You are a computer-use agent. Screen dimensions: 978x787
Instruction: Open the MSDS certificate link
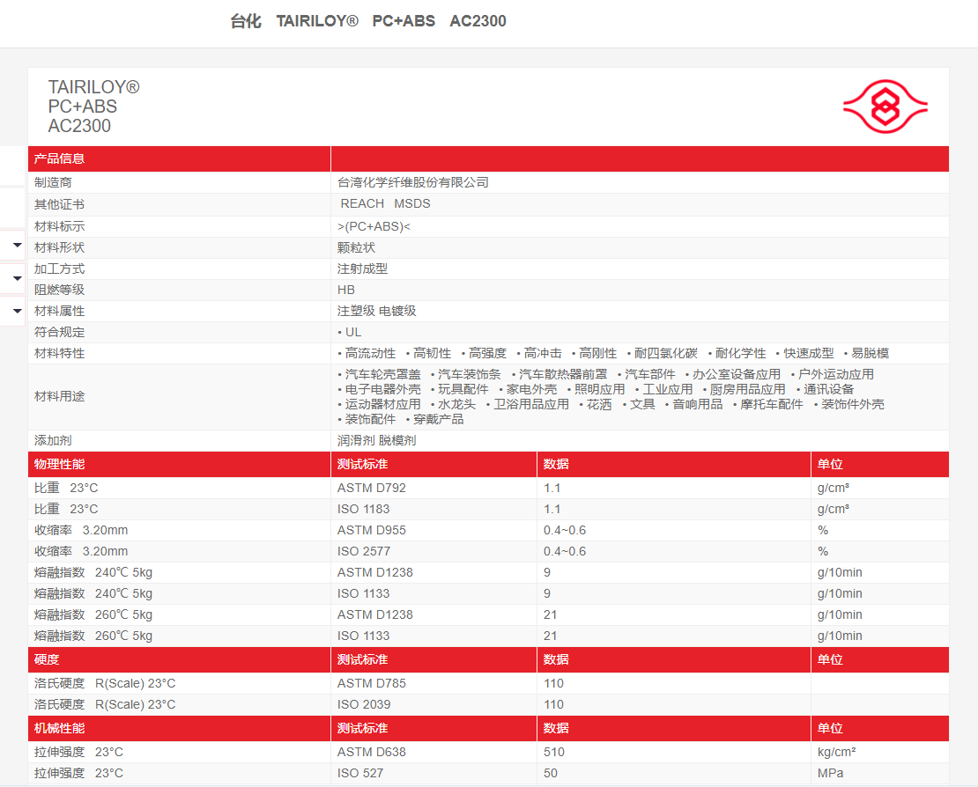pyautogui.click(x=412, y=203)
